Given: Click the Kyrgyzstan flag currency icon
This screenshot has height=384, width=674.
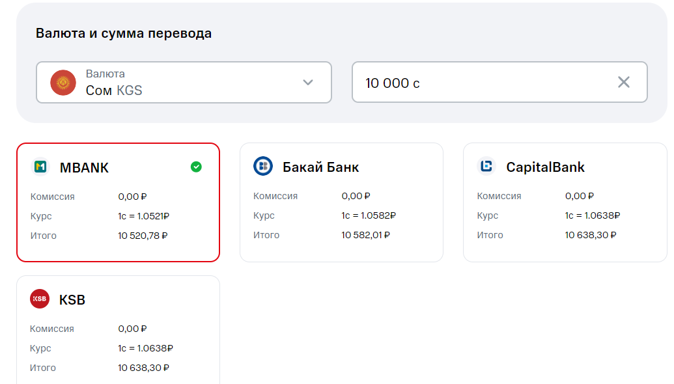Looking at the screenshot, I should click(x=63, y=83).
